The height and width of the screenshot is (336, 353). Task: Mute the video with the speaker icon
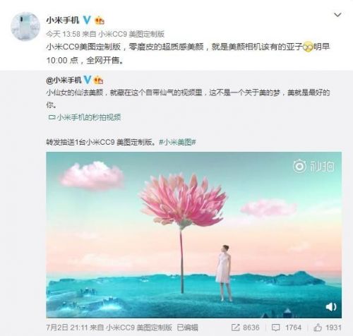(331, 307)
